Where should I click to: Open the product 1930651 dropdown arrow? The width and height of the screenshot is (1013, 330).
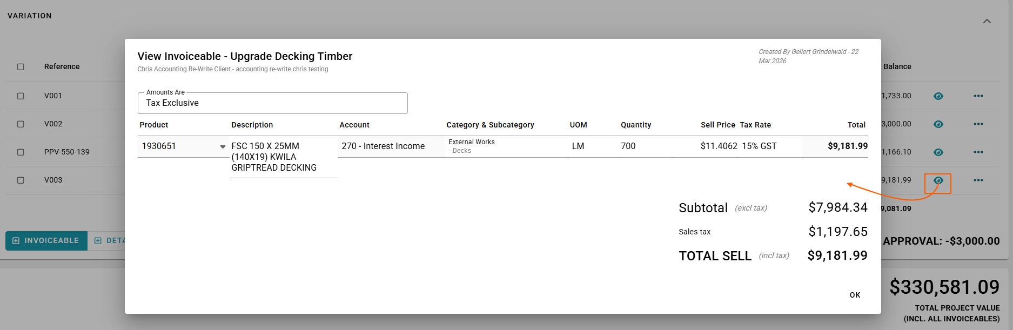[x=223, y=147]
